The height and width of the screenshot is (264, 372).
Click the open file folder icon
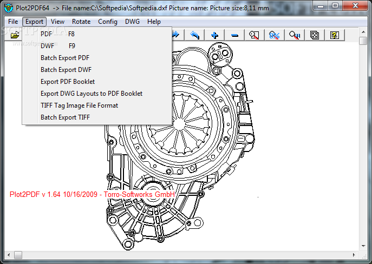[15, 35]
